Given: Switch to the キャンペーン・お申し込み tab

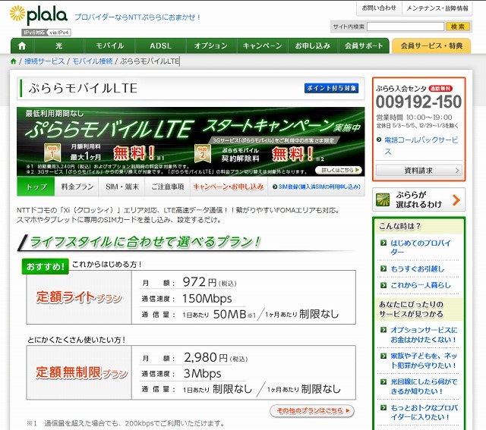Looking at the screenshot, I should point(229,187).
